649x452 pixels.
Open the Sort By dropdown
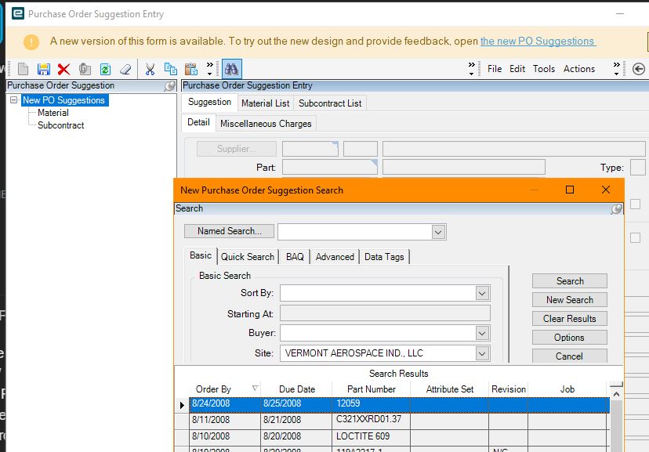coord(482,293)
